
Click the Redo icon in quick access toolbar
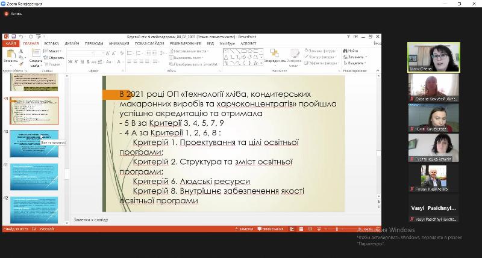31,37
